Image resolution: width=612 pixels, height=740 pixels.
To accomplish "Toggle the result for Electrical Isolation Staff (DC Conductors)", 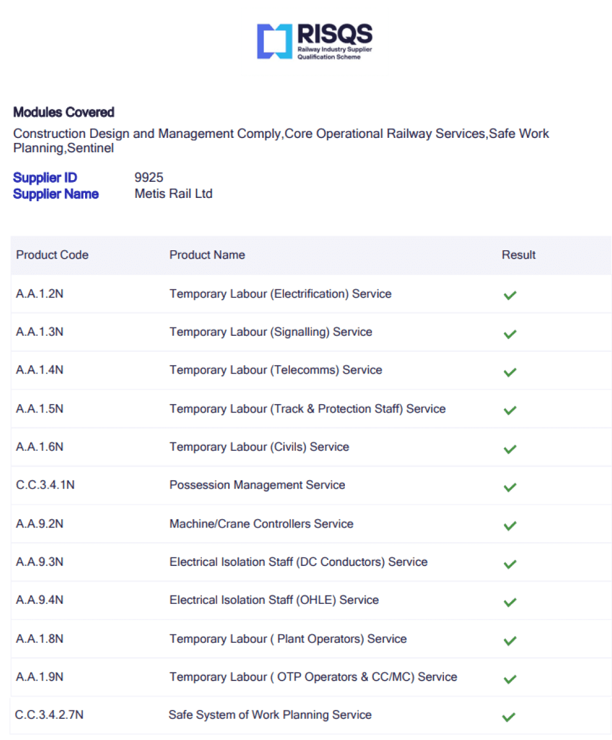I will (x=510, y=563).
